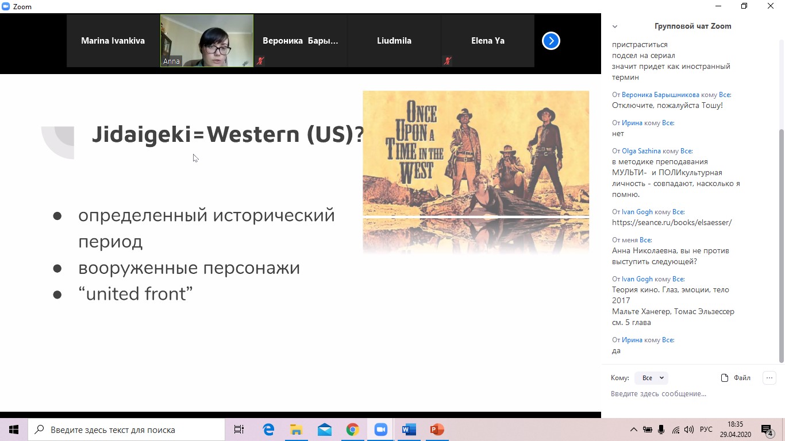This screenshot has height=441, width=785.
Task: Switch input language РУС indicator
Action: (706, 430)
